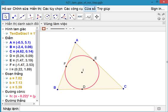Toggle visibility of conic h
Viewport: 168px width, 112px height.
(7, 96)
